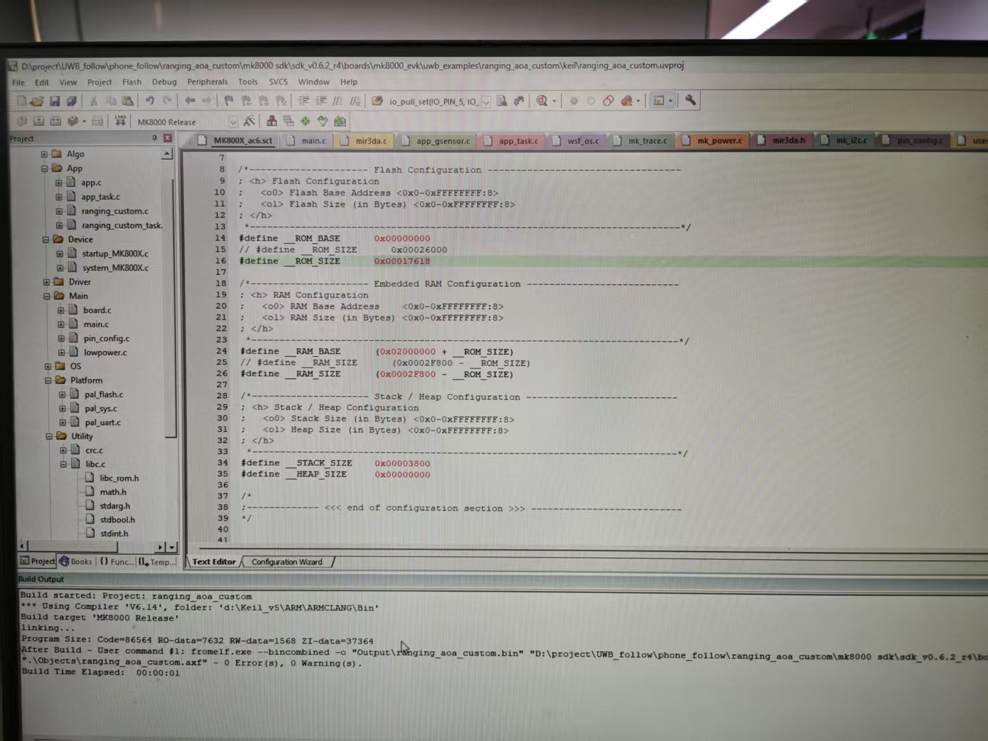Select startup_MK800X.c in the project tree

coord(115,254)
